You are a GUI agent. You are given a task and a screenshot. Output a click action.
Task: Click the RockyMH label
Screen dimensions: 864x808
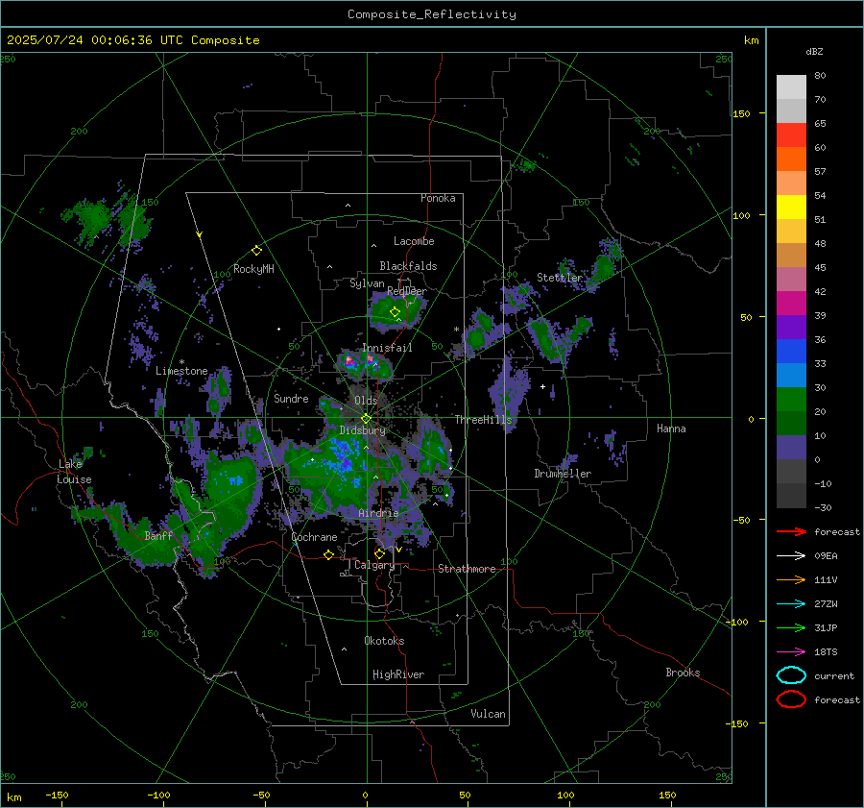tap(253, 269)
